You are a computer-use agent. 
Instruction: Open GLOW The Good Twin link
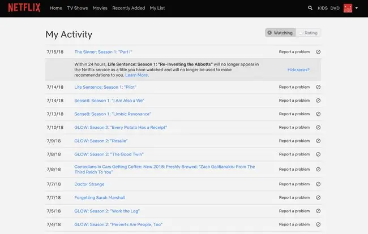click(x=109, y=154)
